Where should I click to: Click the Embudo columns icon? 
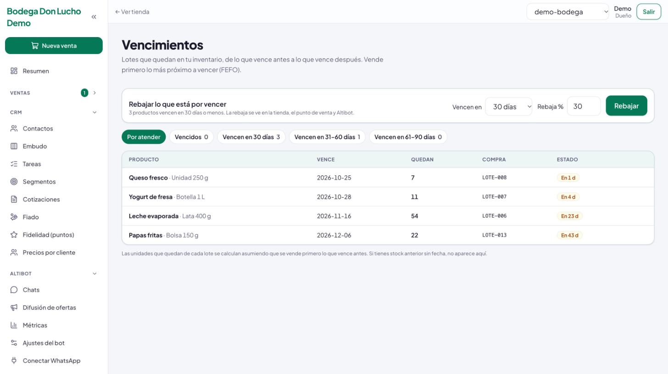pyautogui.click(x=14, y=146)
